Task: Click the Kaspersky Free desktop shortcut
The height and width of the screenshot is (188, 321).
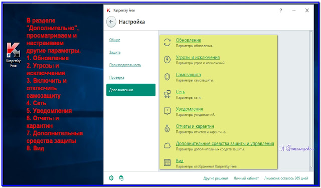Action: [x=14, y=55]
